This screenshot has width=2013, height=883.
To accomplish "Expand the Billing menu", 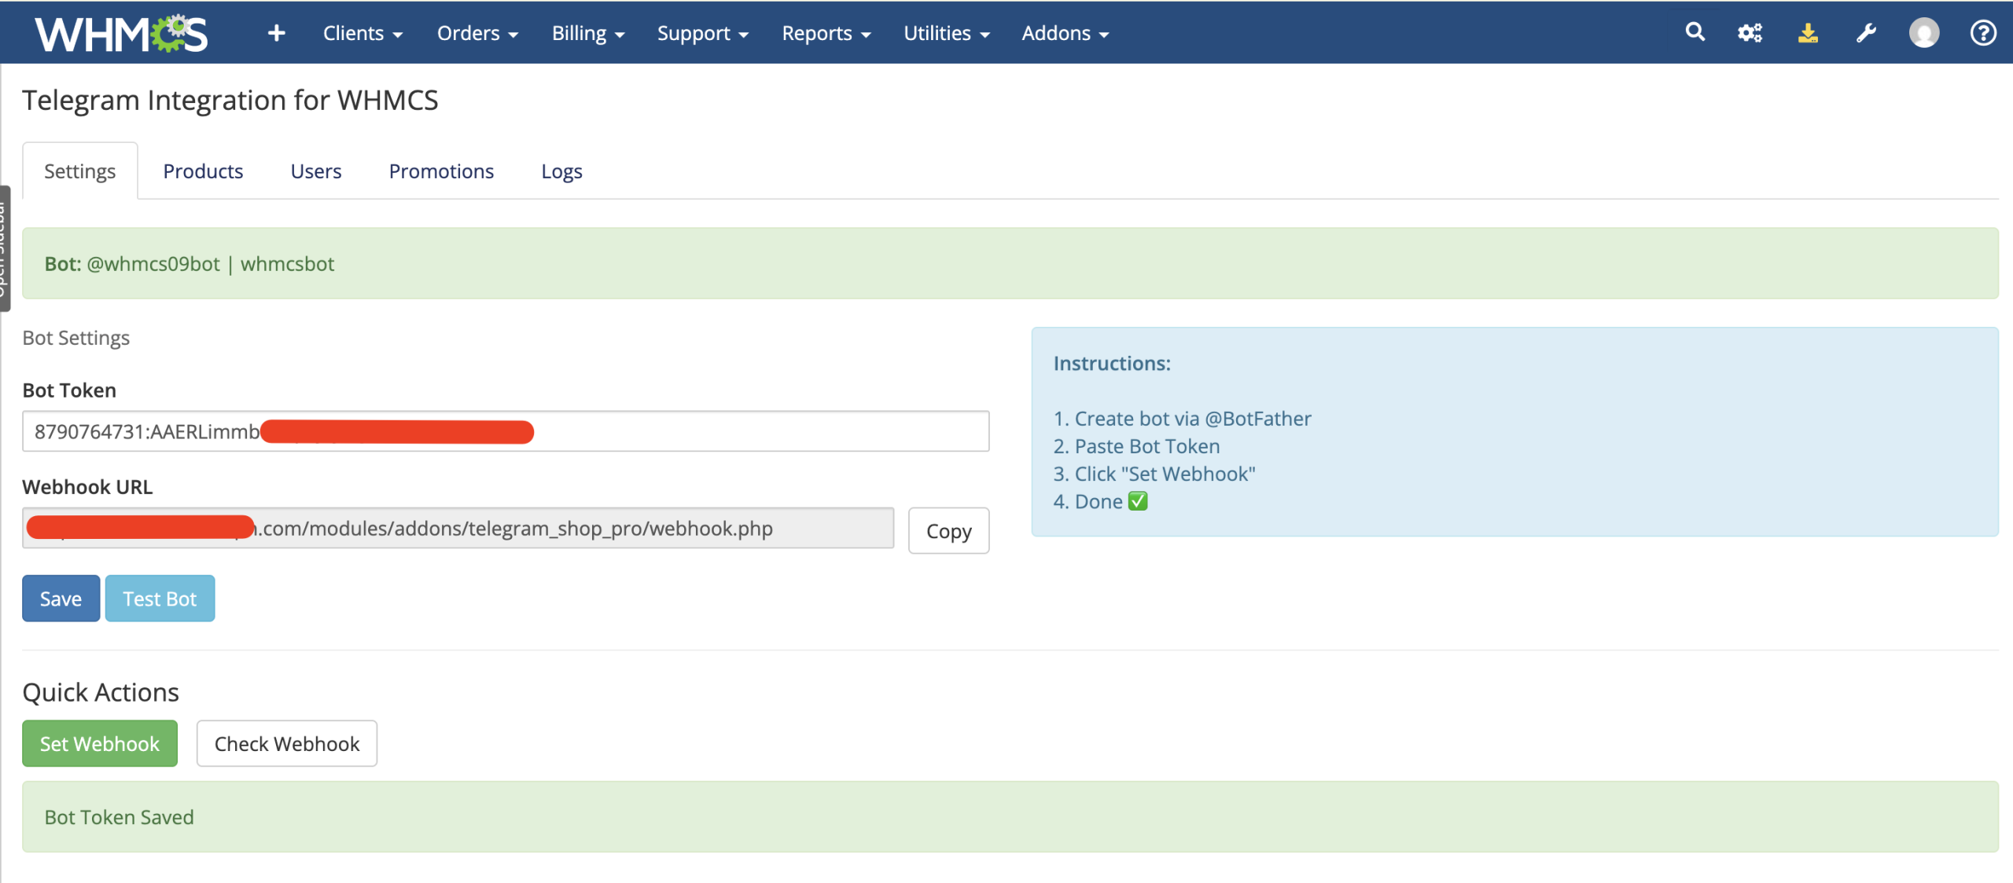I will 588,33.
